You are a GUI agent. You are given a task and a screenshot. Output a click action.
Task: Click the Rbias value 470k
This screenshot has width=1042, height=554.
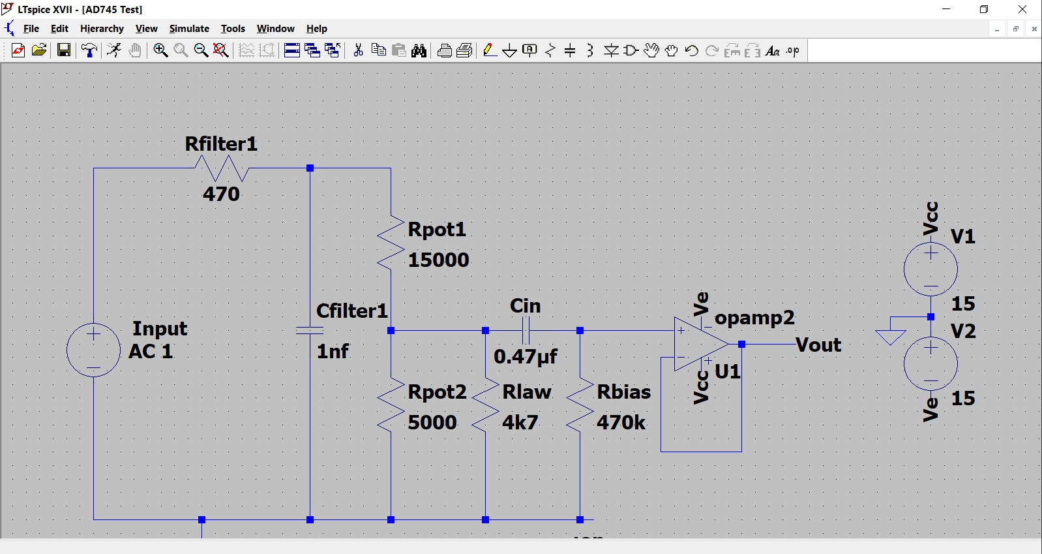621,422
